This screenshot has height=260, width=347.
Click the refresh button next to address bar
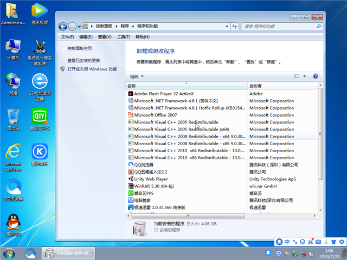pyautogui.click(x=235, y=27)
